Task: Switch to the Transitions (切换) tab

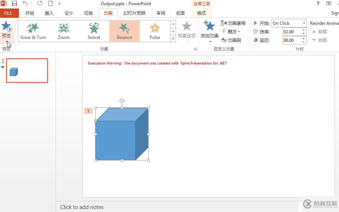Action: pos(88,13)
